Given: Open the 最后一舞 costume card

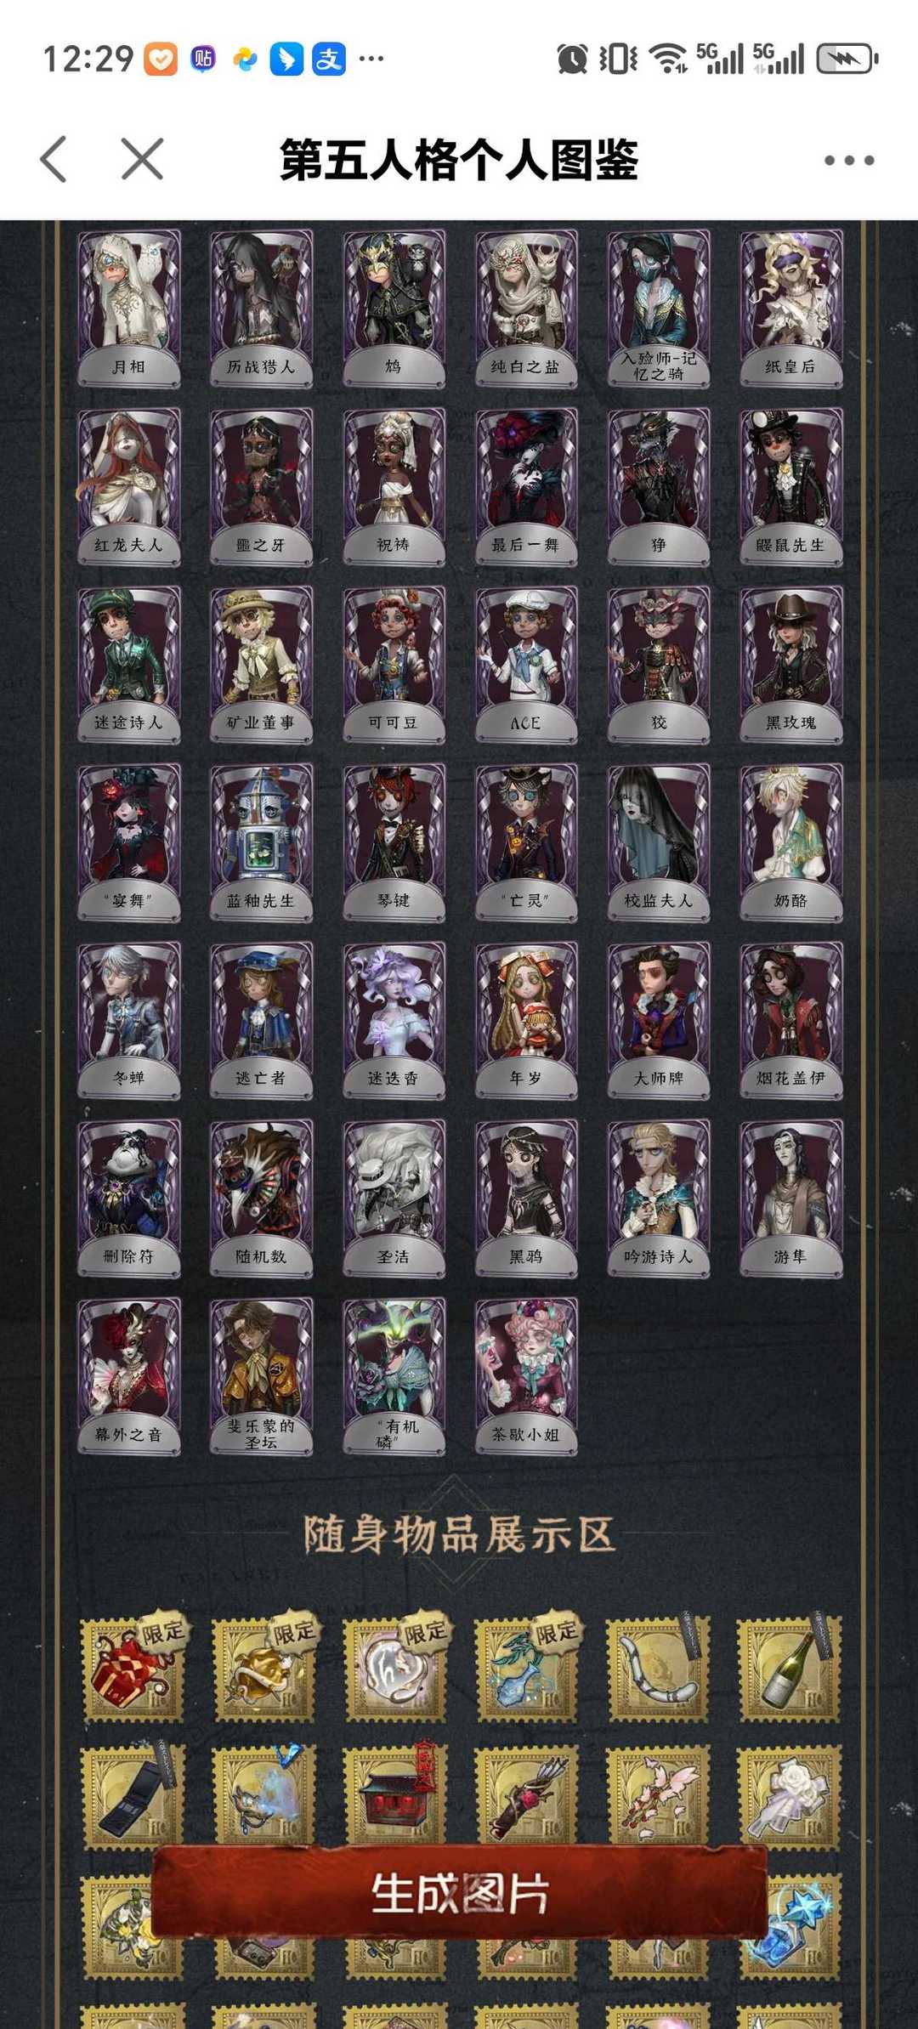Looking at the screenshot, I should click(x=526, y=487).
